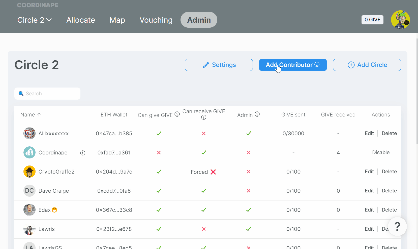Viewport: 418px width, 249px height.
Task: Click the can-give checkmark for Lawris
Action: click(x=159, y=229)
